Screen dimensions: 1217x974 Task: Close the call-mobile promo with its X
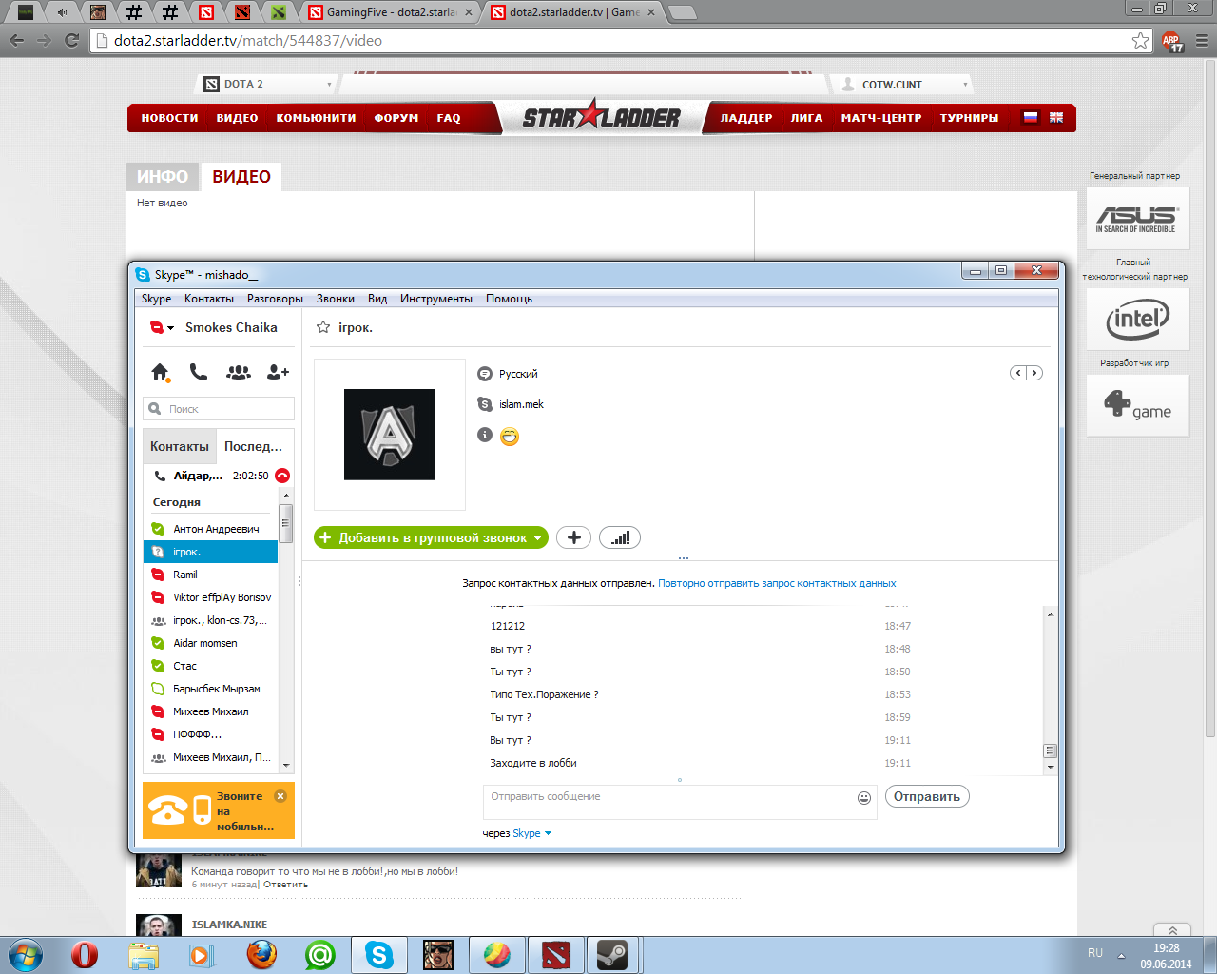(x=280, y=796)
